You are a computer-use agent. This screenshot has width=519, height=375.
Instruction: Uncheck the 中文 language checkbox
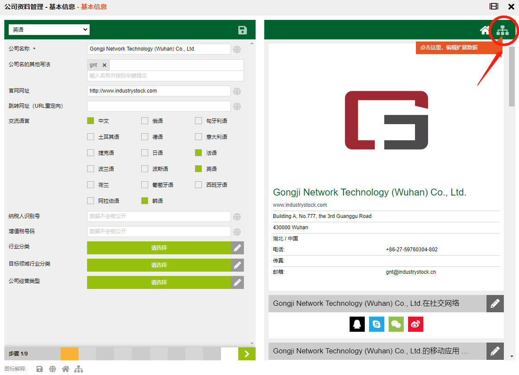click(x=91, y=121)
